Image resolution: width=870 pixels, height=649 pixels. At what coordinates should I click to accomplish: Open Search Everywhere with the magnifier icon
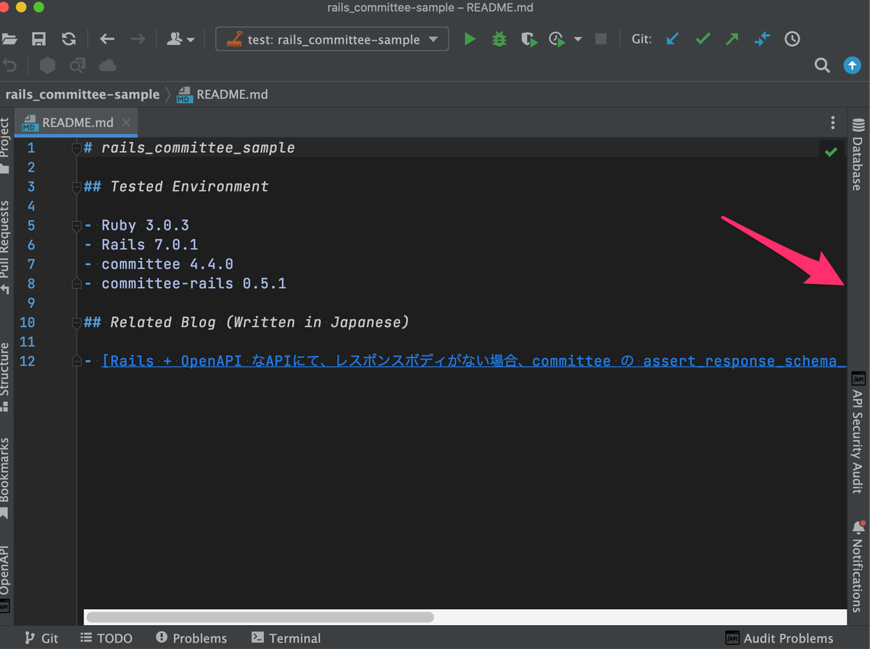click(x=822, y=66)
